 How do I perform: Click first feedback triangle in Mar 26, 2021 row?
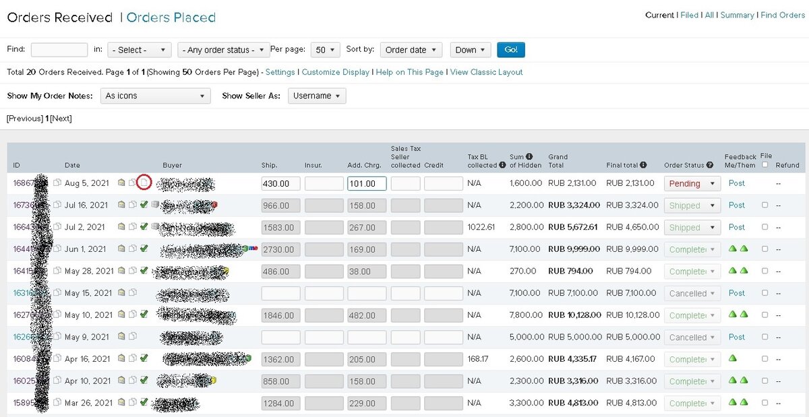(733, 403)
